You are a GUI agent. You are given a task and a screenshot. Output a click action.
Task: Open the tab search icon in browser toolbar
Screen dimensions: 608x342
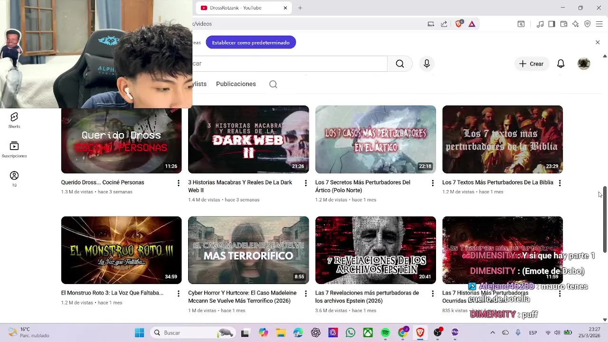(521, 24)
